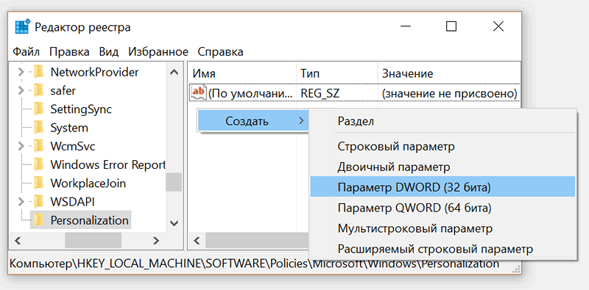The image size is (589, 290).
Task: Open the Справка menu
Action: pos(220,51)
